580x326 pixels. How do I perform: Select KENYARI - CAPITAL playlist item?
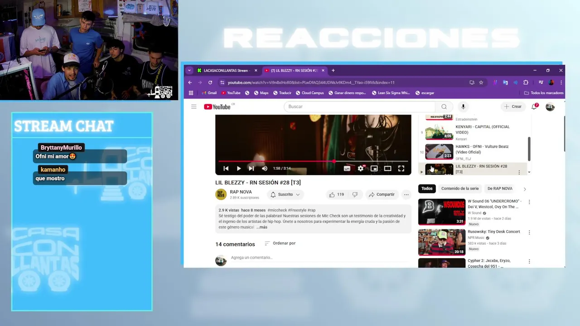[x=474, y=132]
